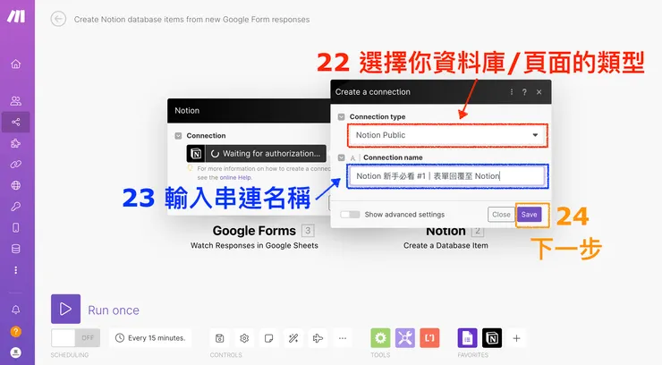This screenshot has width=662, height=365.
Task: Click the Run once play button
Action: tap(65, 309)
